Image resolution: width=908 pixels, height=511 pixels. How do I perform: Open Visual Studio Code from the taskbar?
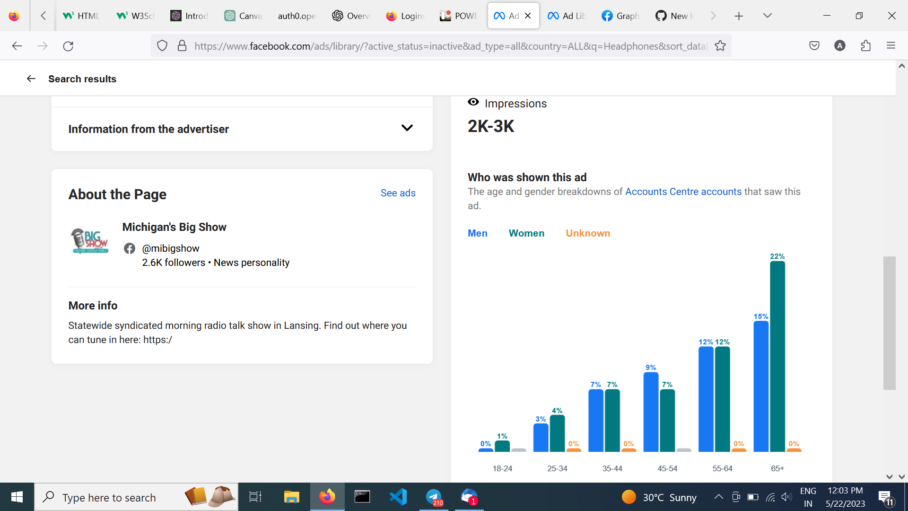pyautogui.click(x=398, y=497)
